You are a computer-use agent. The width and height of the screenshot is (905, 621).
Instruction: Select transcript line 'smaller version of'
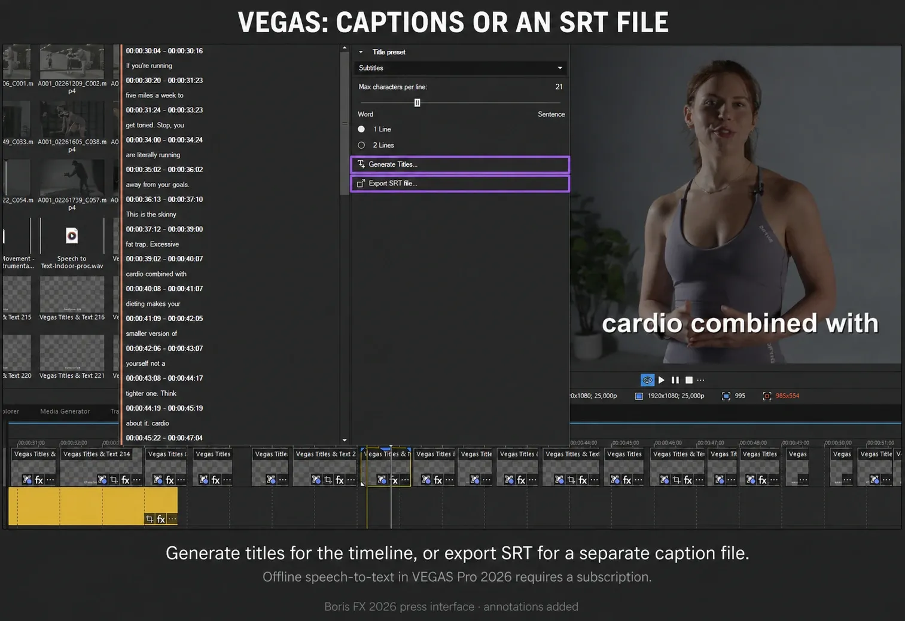pyautogui.click(x=151, y=334)
